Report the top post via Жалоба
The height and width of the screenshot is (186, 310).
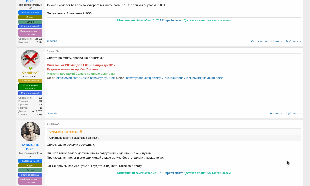click(x=52, y=41)
